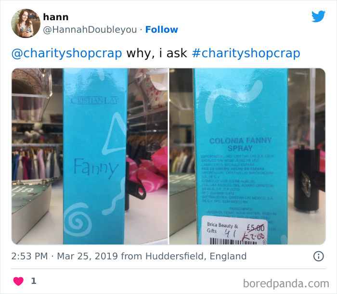Click the 'why, i ask' tweet text
Image resolution: width=337 pixels, height=294 pixels.
[156, 53]
